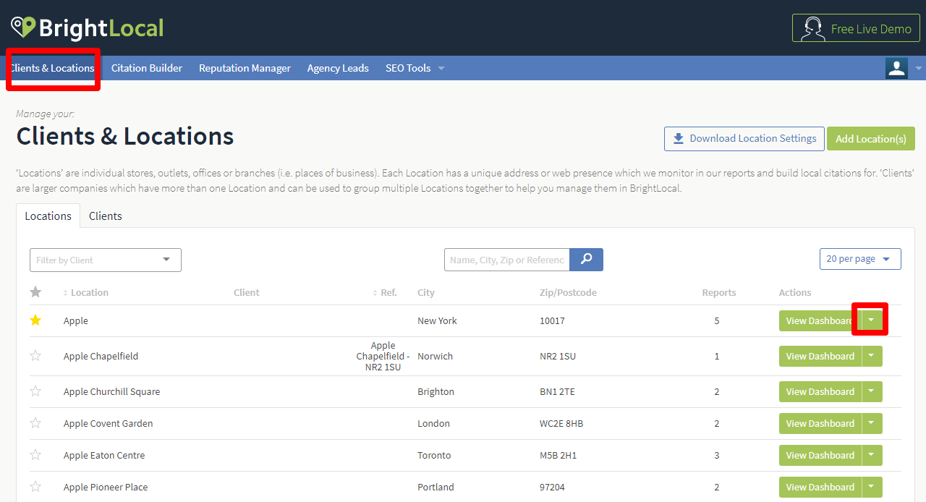The height and width of the screenshot is (502, 926).
Task: Open Reputation Manager section
Action: 245,68
